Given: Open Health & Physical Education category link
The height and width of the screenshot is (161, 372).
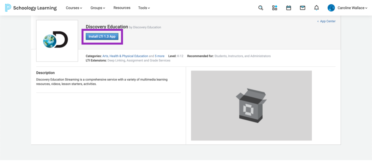Looking at the screenshot, I should click(129, 56).
